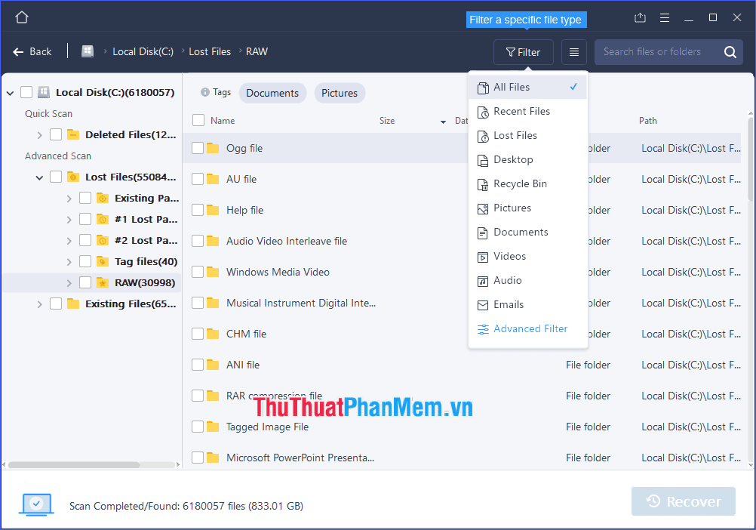Click the search magnifier icon
Viewport: 756px width, 530px height.
click(731, 51)
